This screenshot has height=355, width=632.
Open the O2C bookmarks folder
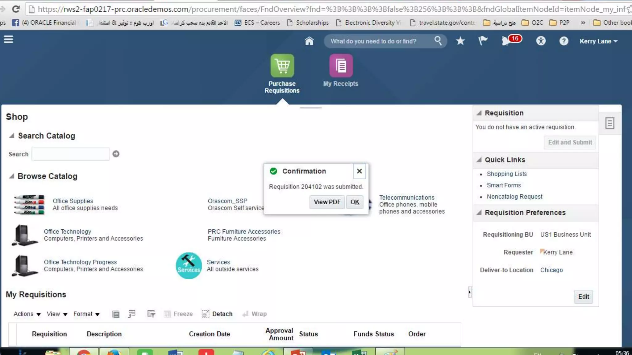coord(532,22)
